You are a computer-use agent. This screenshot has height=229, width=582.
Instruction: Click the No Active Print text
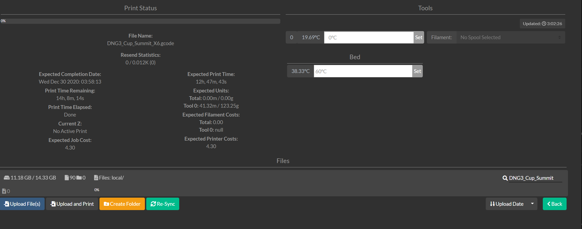pos(70,131)
